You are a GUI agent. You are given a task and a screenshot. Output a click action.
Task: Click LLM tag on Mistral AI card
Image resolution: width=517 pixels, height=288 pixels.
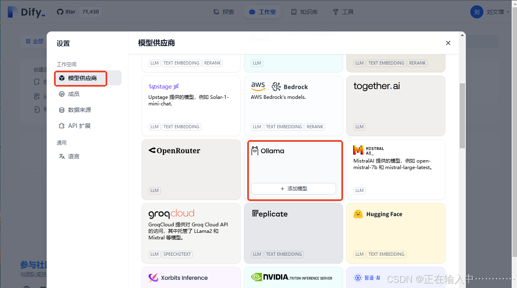click(x=359, y=190)
